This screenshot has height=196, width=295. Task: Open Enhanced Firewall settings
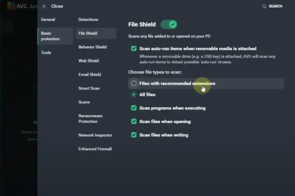[x=95, y=149]
